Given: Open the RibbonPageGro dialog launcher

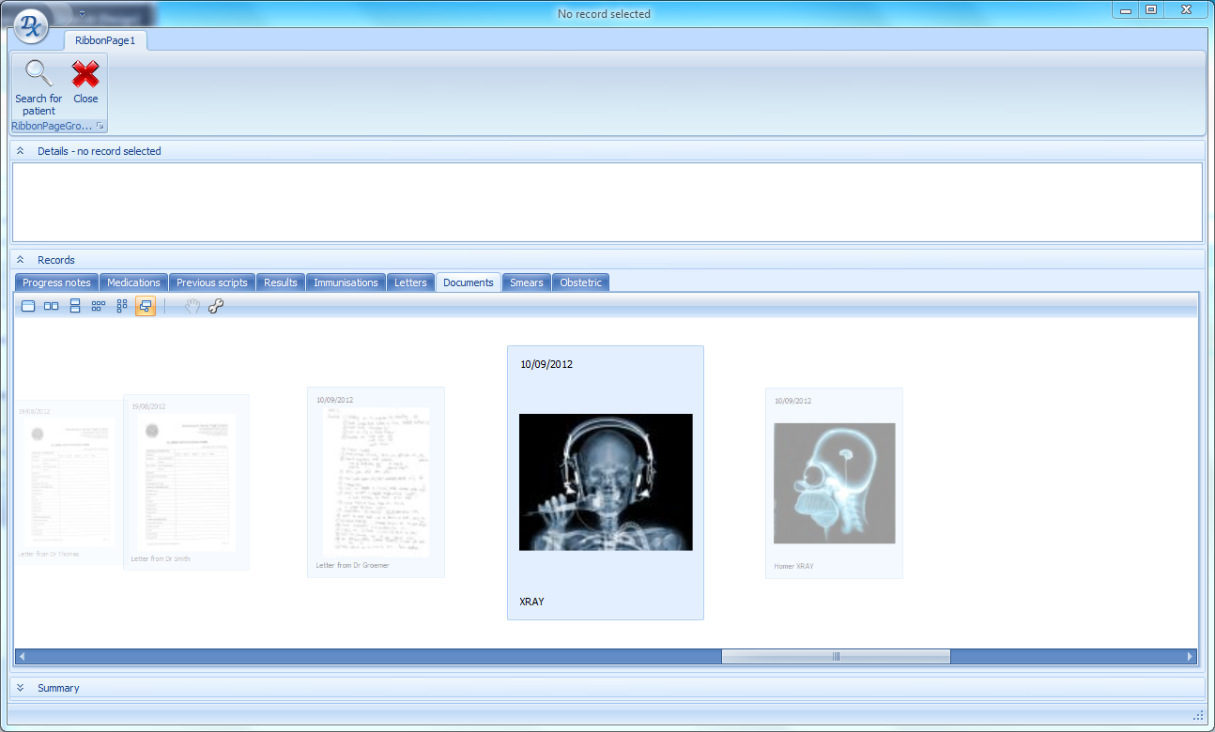Looking at the screenshot, I should [100, 125].
